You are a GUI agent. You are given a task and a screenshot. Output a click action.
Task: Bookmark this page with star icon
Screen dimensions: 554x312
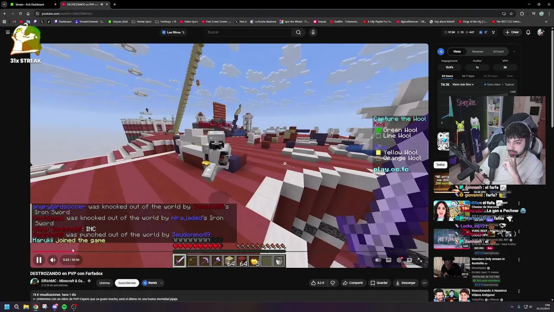(511, 13)
